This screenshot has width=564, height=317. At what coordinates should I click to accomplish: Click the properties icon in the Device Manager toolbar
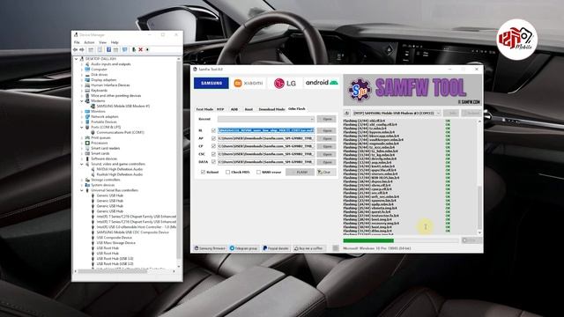(100, 49)
